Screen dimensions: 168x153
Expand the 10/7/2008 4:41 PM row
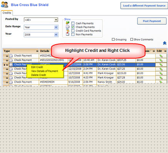click(7, 73)
